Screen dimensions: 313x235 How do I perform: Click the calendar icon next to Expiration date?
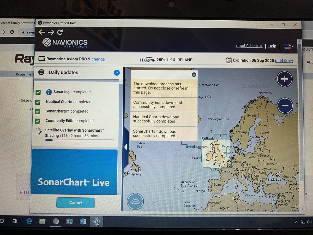(228, 60)
